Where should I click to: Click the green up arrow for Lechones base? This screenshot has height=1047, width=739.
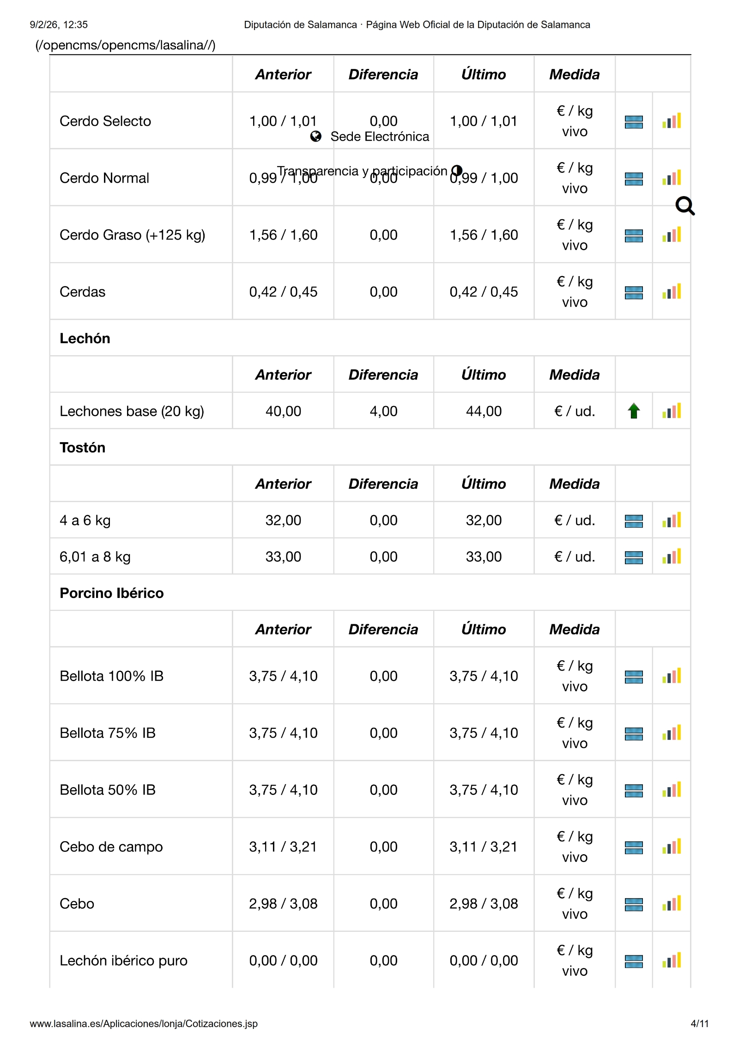point(634,411)
